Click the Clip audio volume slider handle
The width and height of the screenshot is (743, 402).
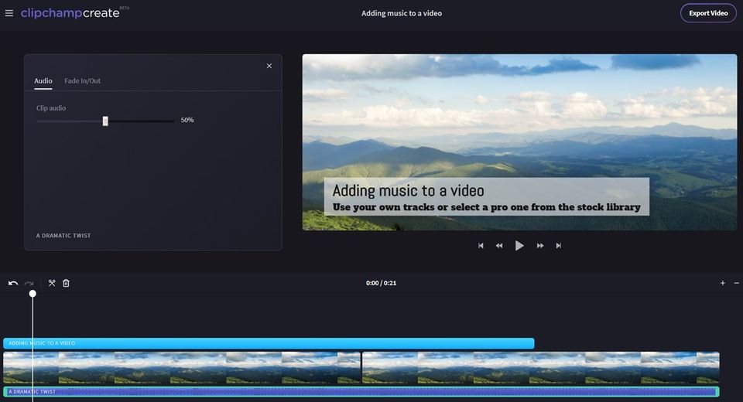pyautogui.click(x=105, y=121)
